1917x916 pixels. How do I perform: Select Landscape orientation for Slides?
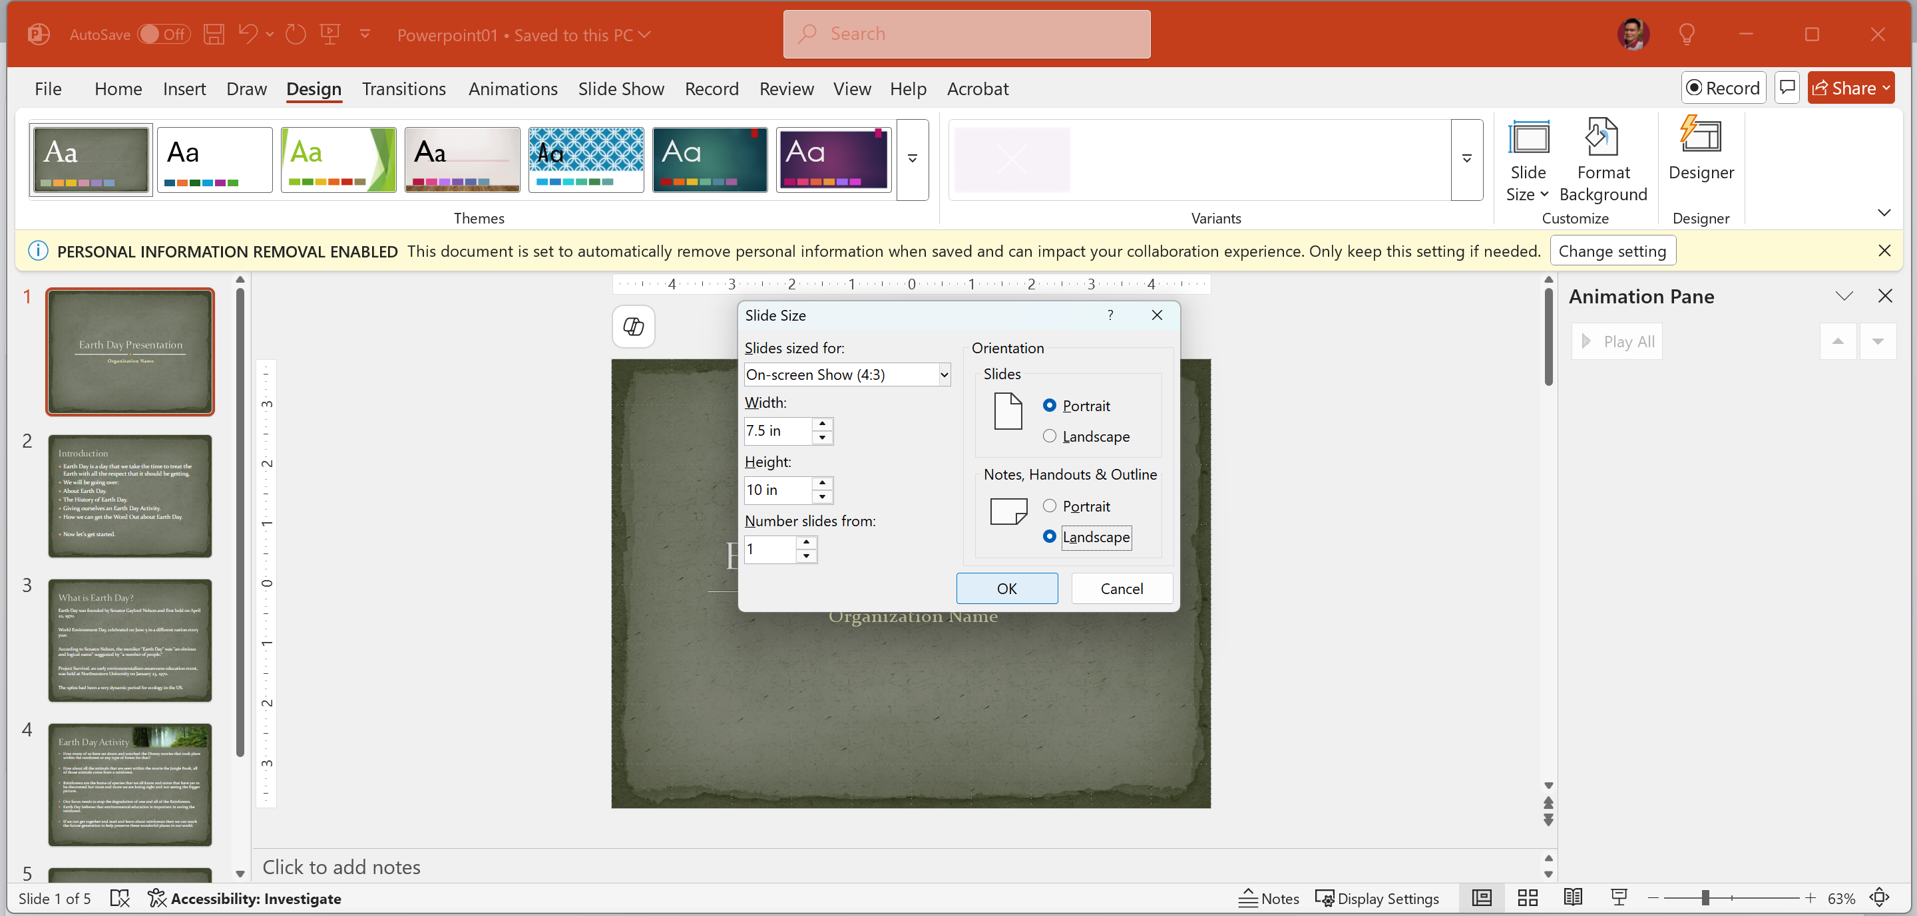click(1049, 436)
